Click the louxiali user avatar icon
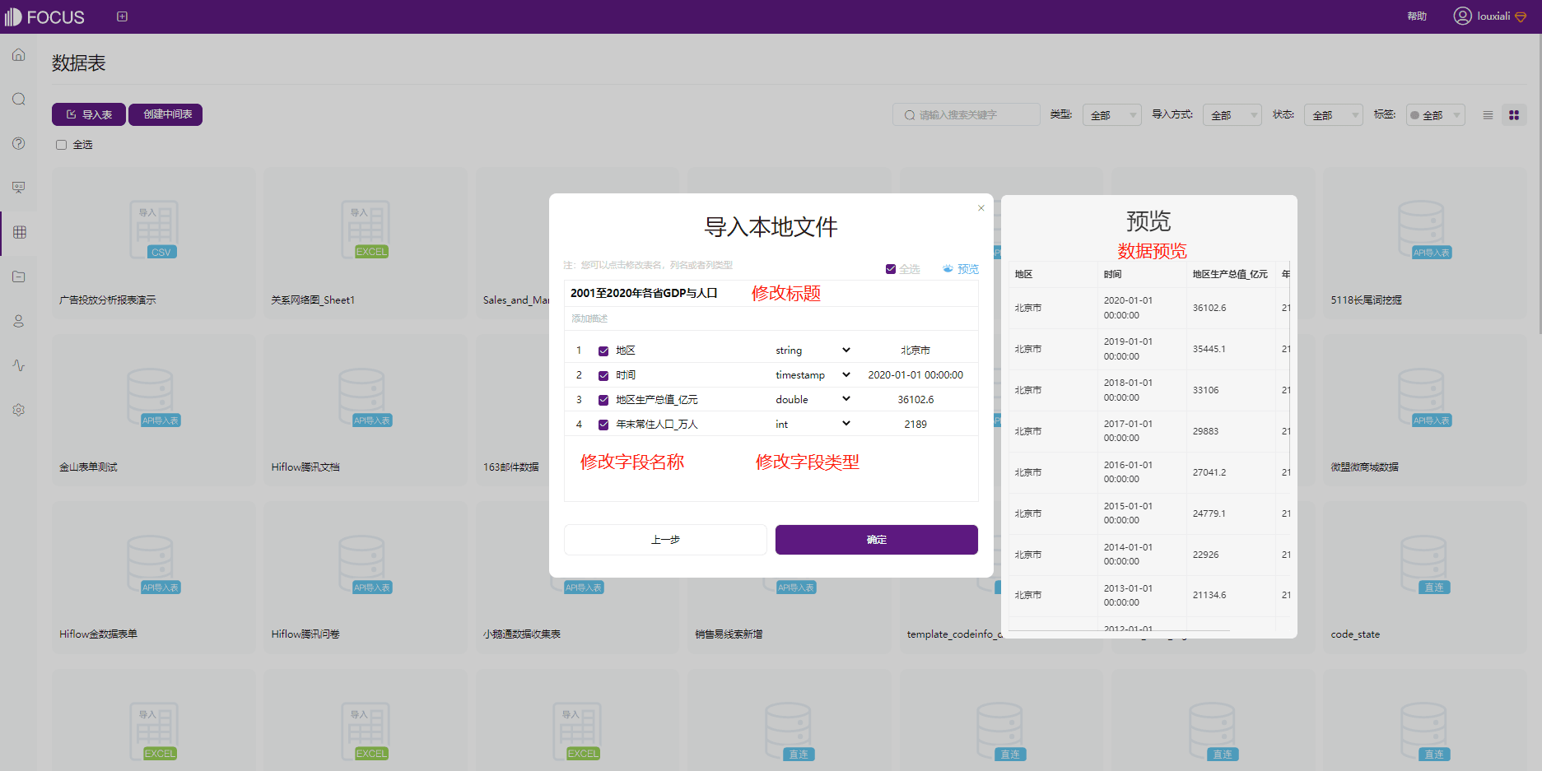 point(1462,16)
